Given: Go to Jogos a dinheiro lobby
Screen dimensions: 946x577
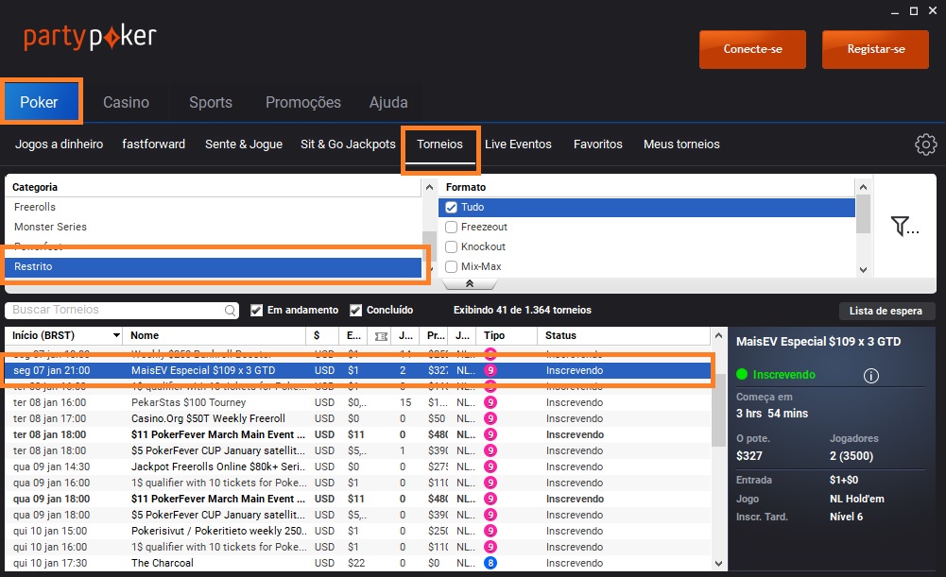Looking at the screenshot, I should (60, 144).
